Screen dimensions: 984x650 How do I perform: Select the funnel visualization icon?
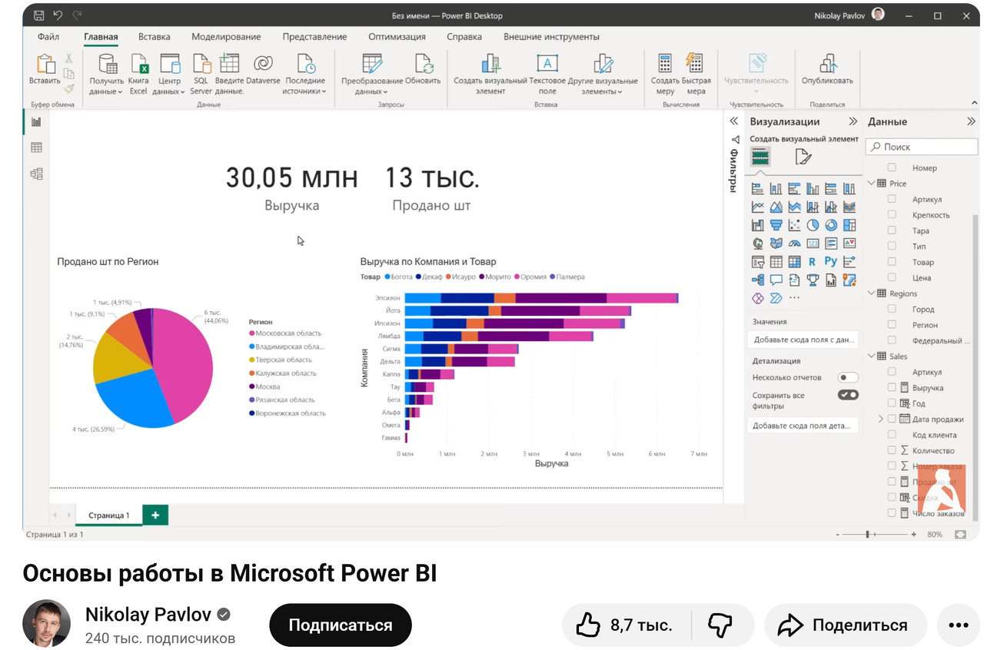(x=776, y=225)
